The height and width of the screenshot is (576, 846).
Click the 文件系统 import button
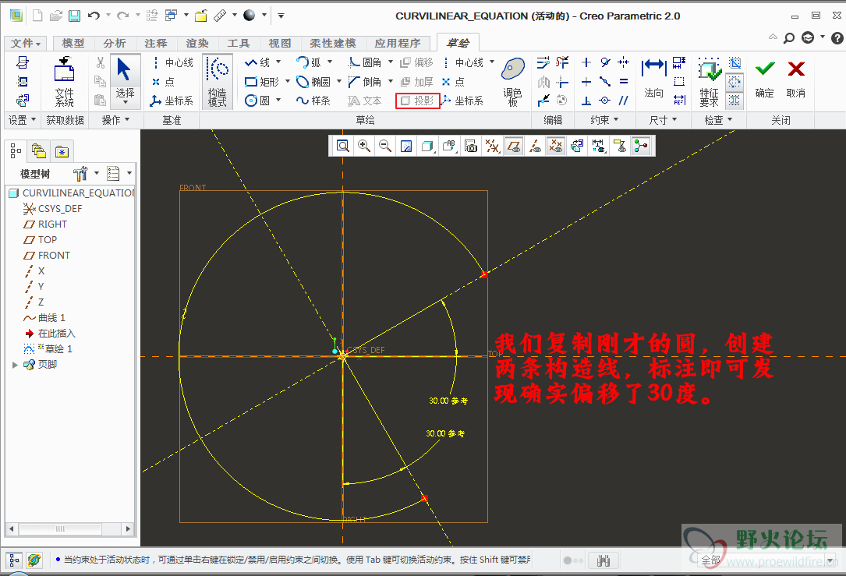coord(64,81)
